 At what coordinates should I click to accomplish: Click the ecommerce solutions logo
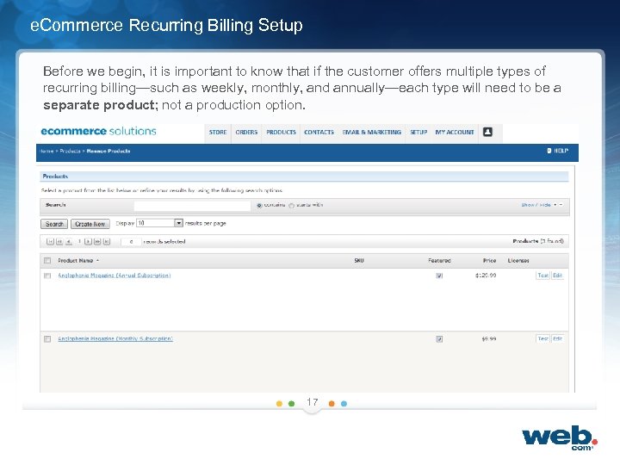pos(98,131)
